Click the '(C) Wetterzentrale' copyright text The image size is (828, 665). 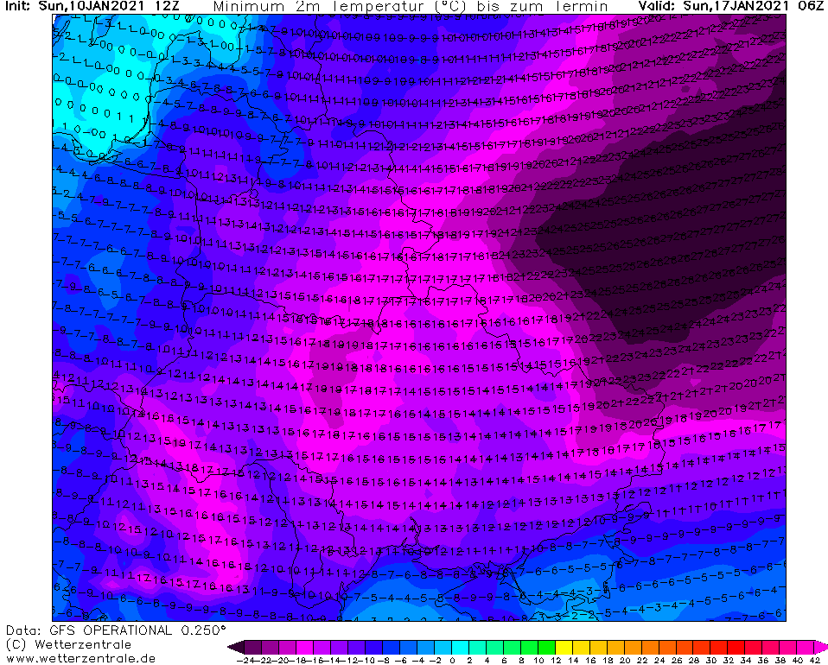68,644
